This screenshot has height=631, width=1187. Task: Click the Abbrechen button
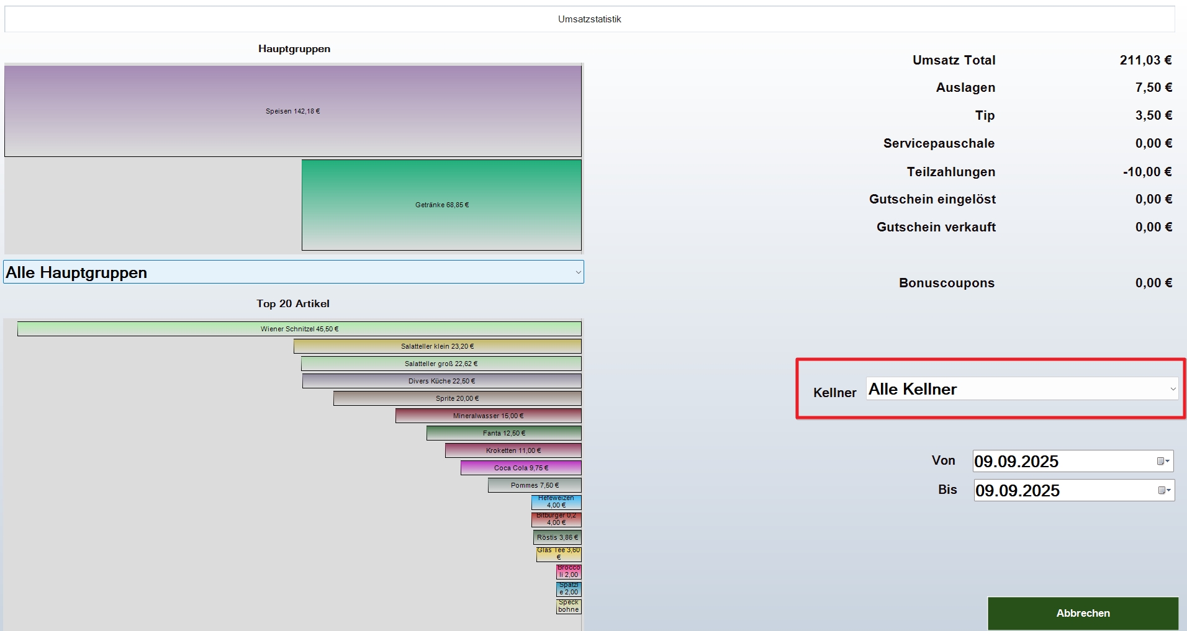1083,613
